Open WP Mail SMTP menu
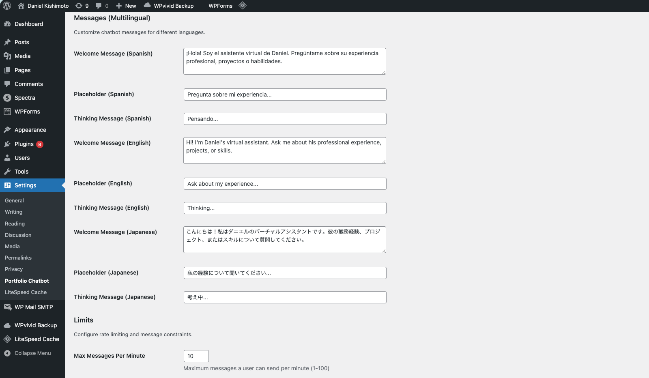This screenshot has height=378, width=649. tap(33, 307)
